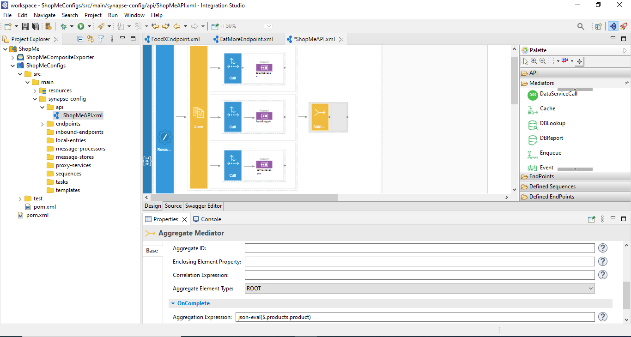Click Collapse All in Project Explorer

(80, 39)
